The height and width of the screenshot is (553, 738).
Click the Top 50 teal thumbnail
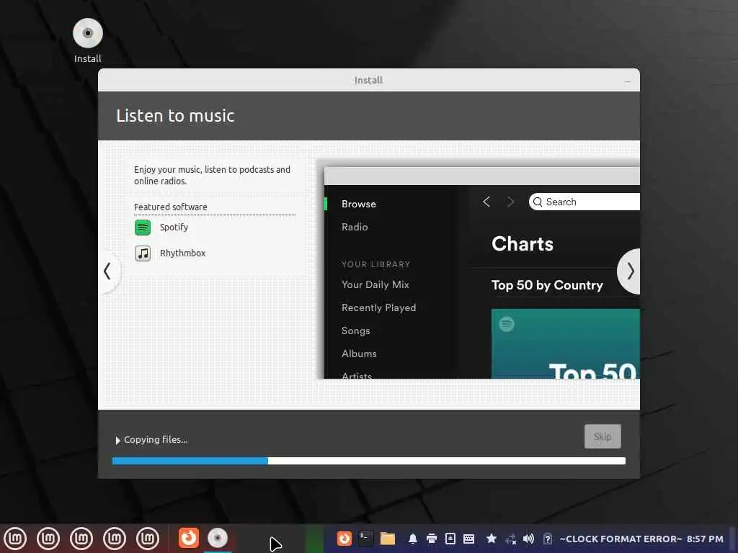(565, 343)
